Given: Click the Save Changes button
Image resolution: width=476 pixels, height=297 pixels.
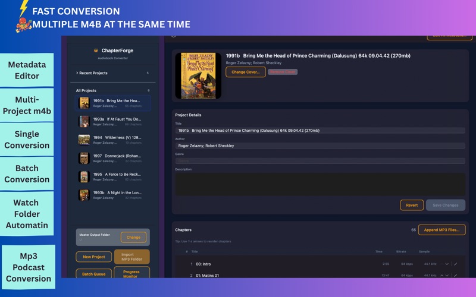Looking at the screenshot, I should point(445,205).
